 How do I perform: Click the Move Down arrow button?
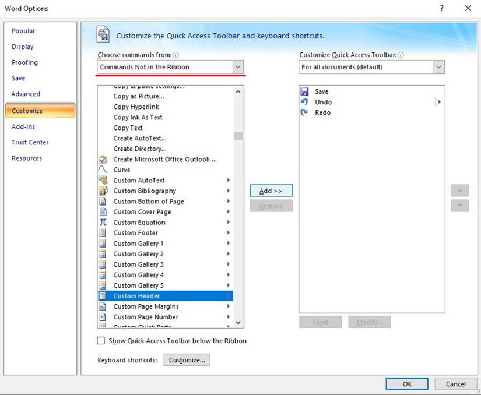click(459, 206)
